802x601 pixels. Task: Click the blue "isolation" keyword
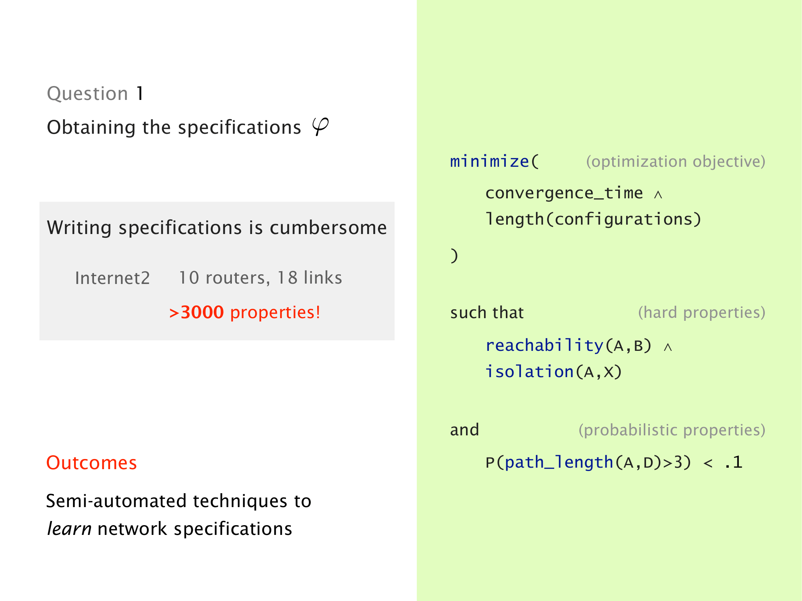(x=529, y=372)
